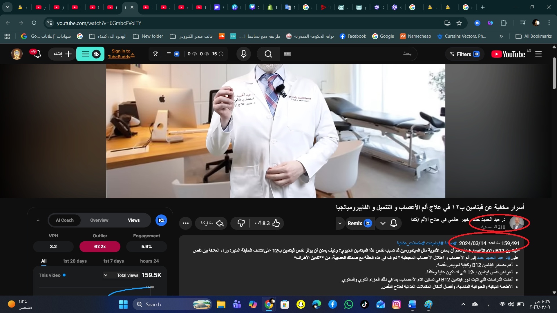
Task: Click the vidIQ logo in the stats toolbar
Action: [176, 54]
